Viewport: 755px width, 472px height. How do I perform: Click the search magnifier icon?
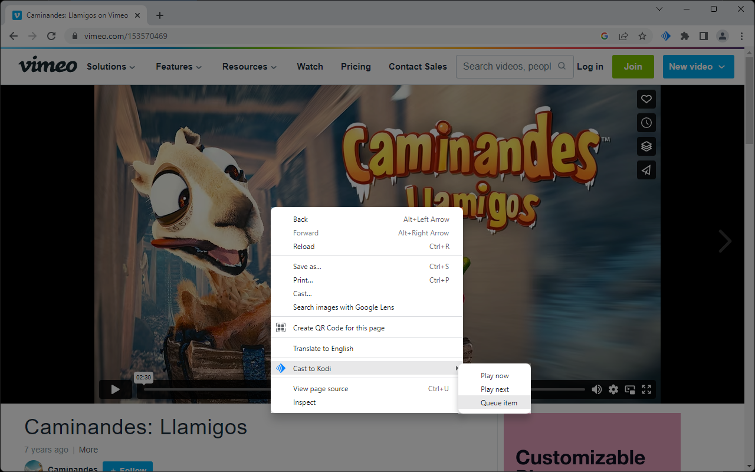[x=562, y=66]
